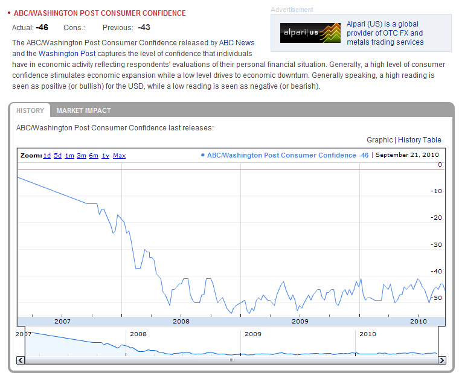Select the History tab
459x373 pixels.
point(30,110)
